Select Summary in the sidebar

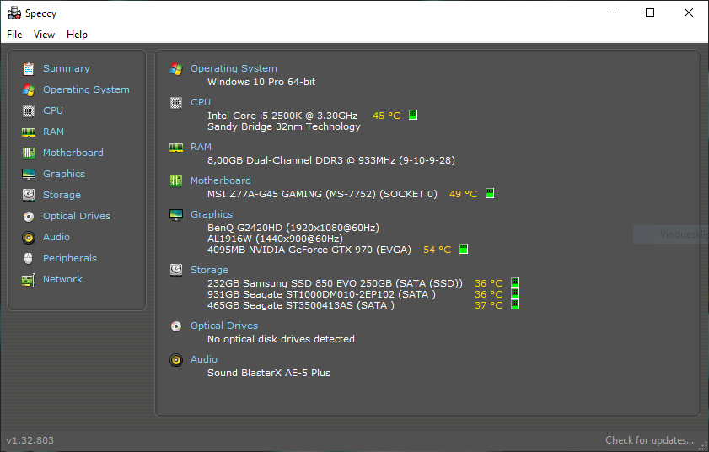click(x=67, y=68)
